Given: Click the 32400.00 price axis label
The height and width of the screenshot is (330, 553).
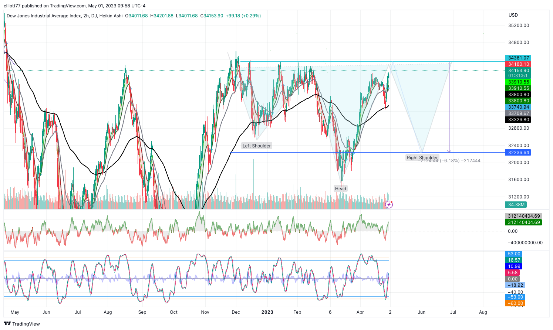Looking at the screenshot, I should (519, 146).
